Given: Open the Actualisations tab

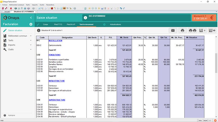Looking at the screenshot, I should (115, 24).
